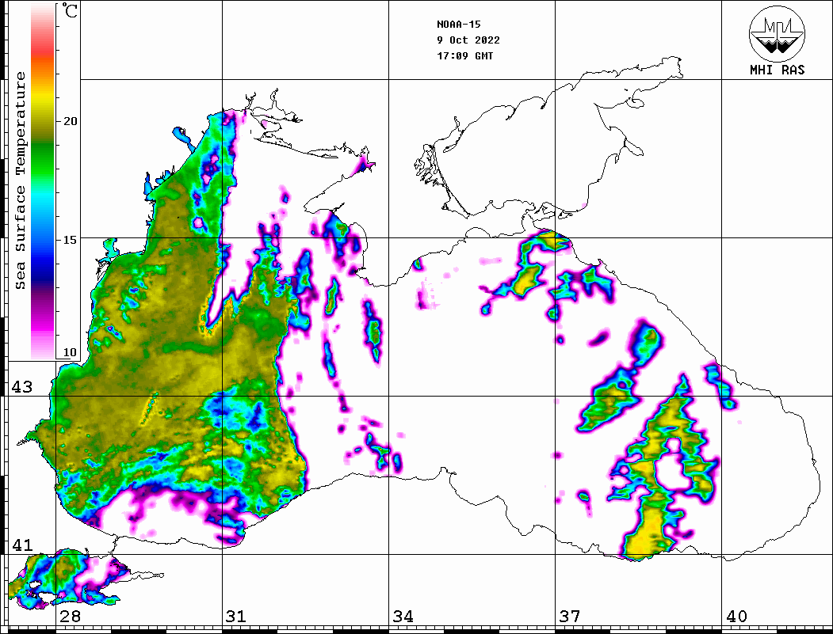The width and height of the screenshot is (833, 634).
Task: Click longitude label 31
Action: point(236,617)
